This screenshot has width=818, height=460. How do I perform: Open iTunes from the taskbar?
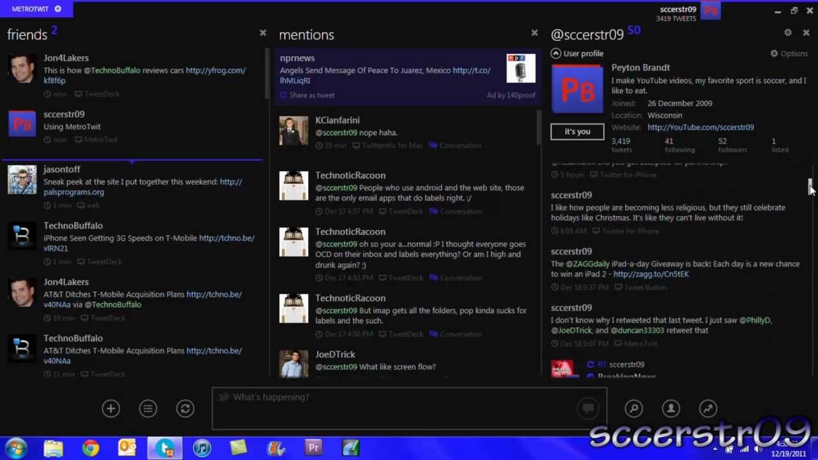[x=202, y=448]
